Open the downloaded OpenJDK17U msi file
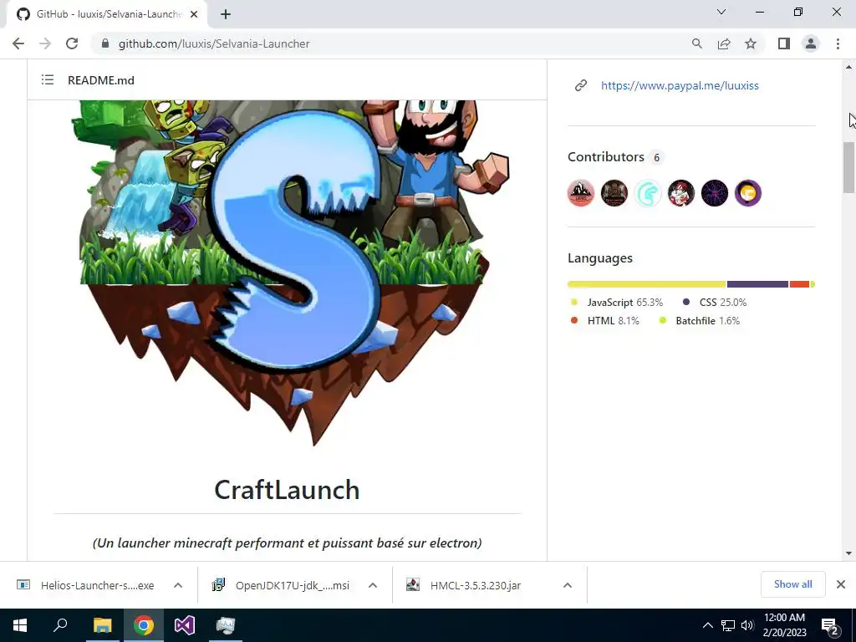Screen dimensions: 856x642 [x=281, y=585]
